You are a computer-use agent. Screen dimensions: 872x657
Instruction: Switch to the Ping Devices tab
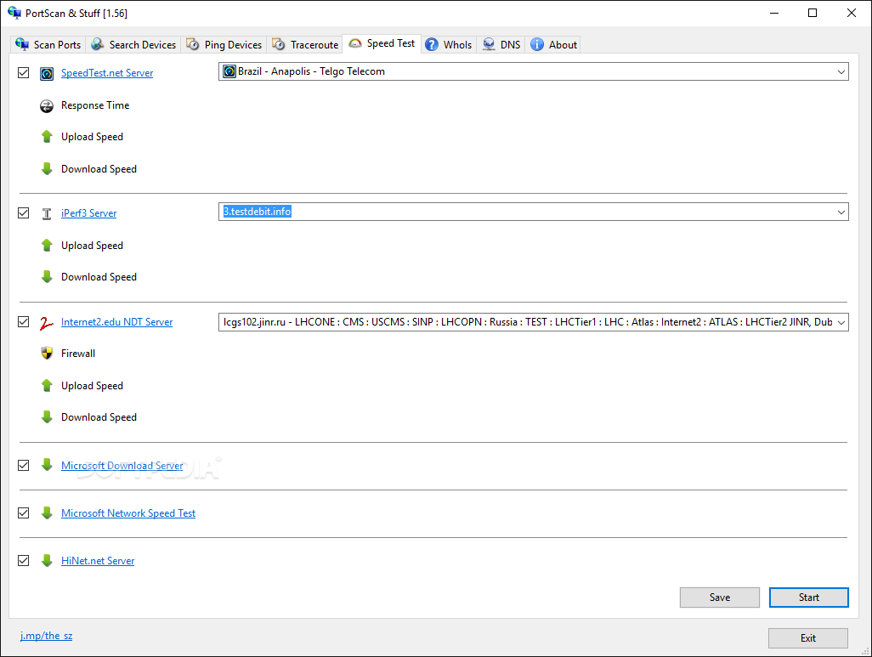(224, 44)
